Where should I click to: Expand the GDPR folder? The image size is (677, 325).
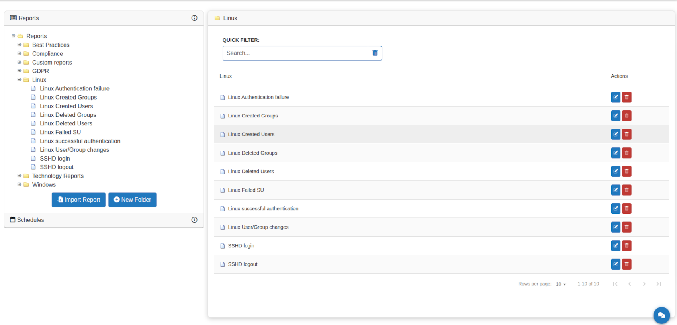coord(19,71)
